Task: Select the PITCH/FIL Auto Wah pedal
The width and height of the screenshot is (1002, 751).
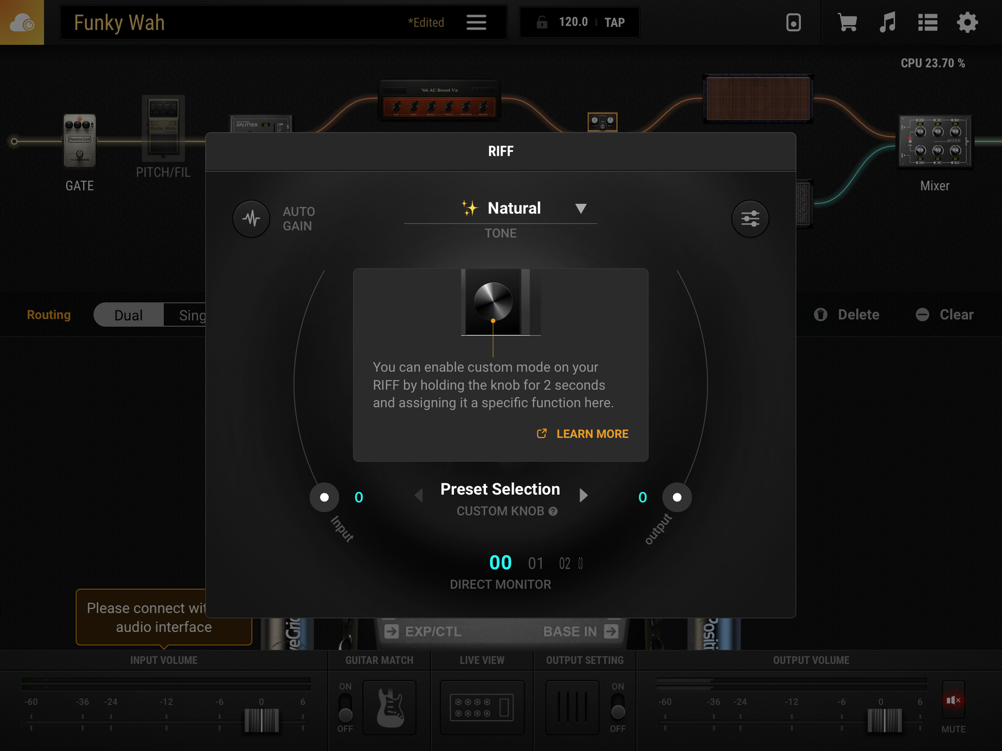Action: [163, 128]
